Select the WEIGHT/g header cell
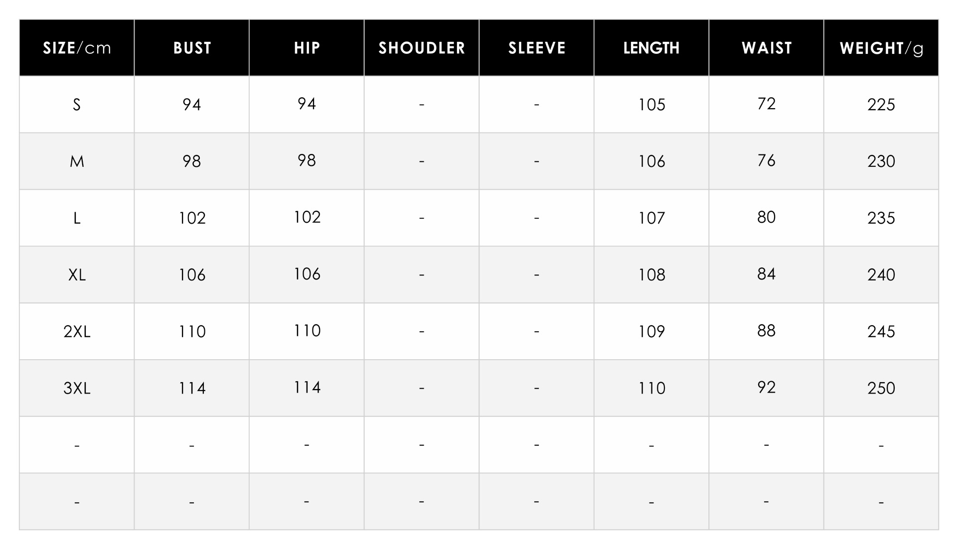Image resolution: width=957 pixels, height=548 pixels. tap(881, 48)
